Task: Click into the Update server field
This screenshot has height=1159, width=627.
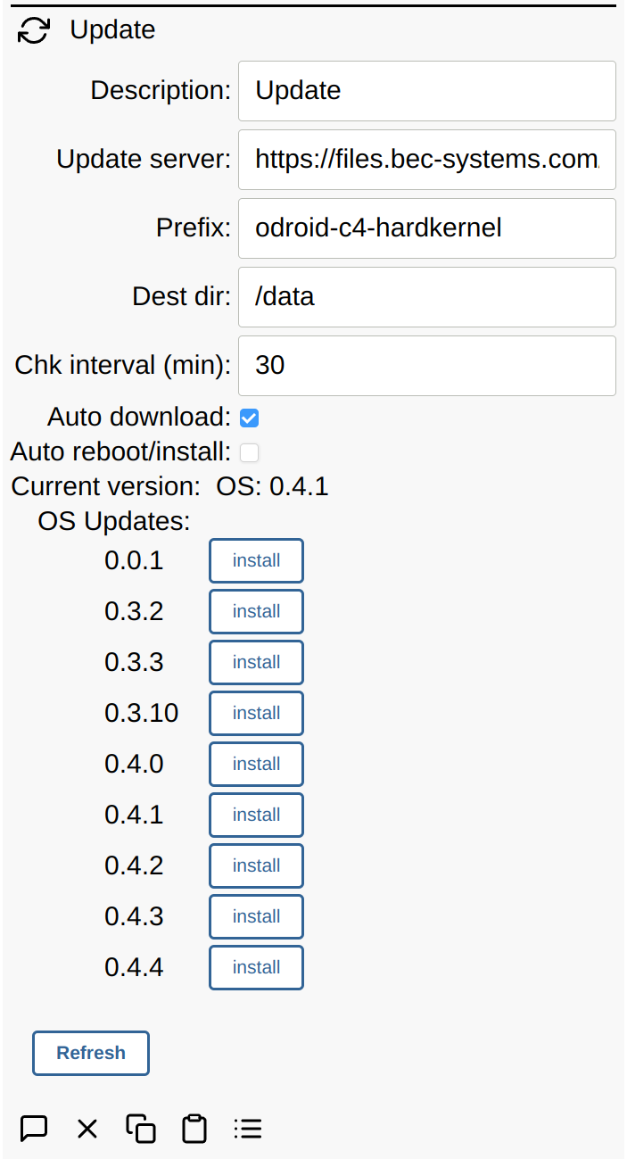Action: click(x=426, y=160)
